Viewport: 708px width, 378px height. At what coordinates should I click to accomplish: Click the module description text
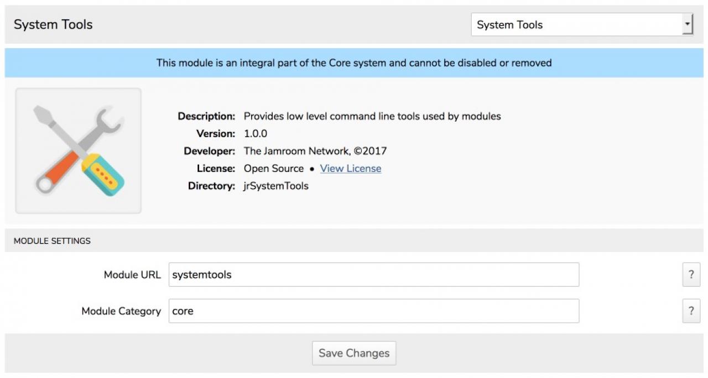tap(372, 116)
